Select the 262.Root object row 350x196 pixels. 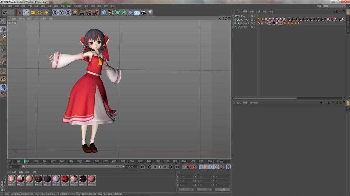[x=243, y=27]
